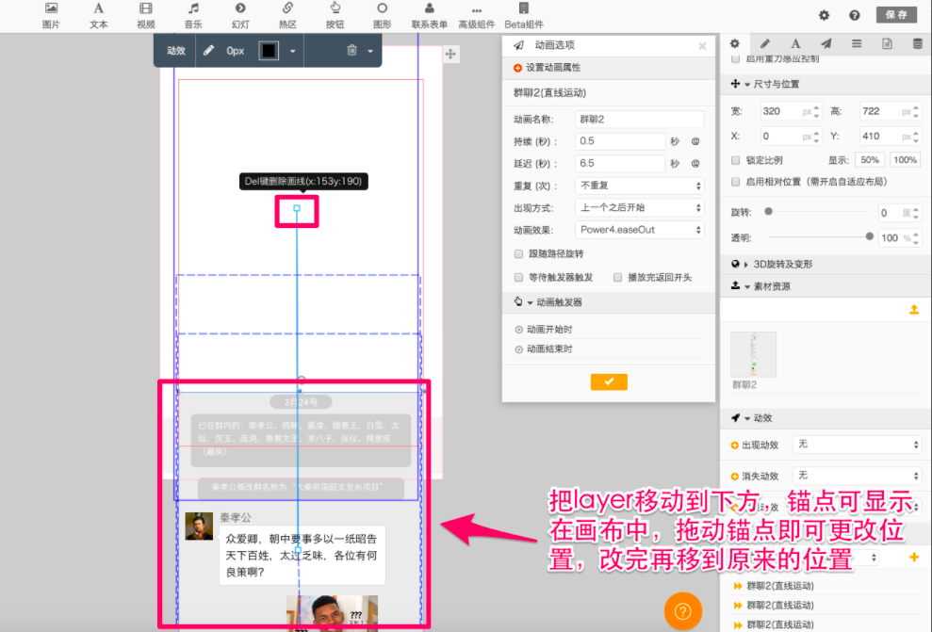Click the 音乐 (music) insert icon
This screenshot has height=632, width=932.
pos(192,15)
